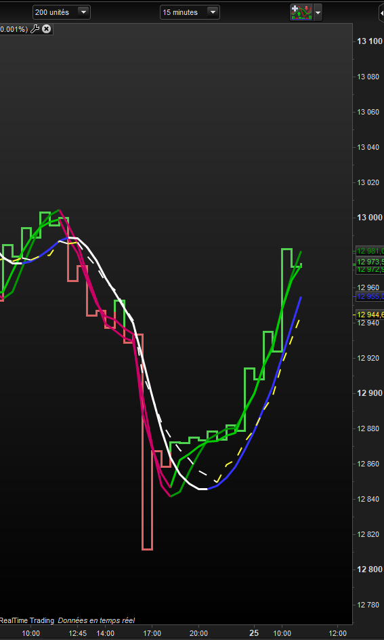Screen dimensions: 384x640
Task: Click the 0.001% indicator label text
Action: [14, 29]
